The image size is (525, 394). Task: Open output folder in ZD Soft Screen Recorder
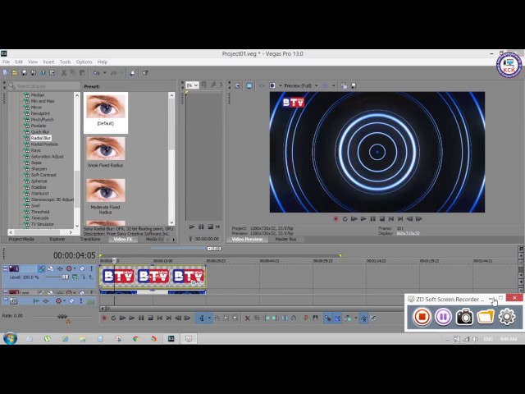coord(486,317)
